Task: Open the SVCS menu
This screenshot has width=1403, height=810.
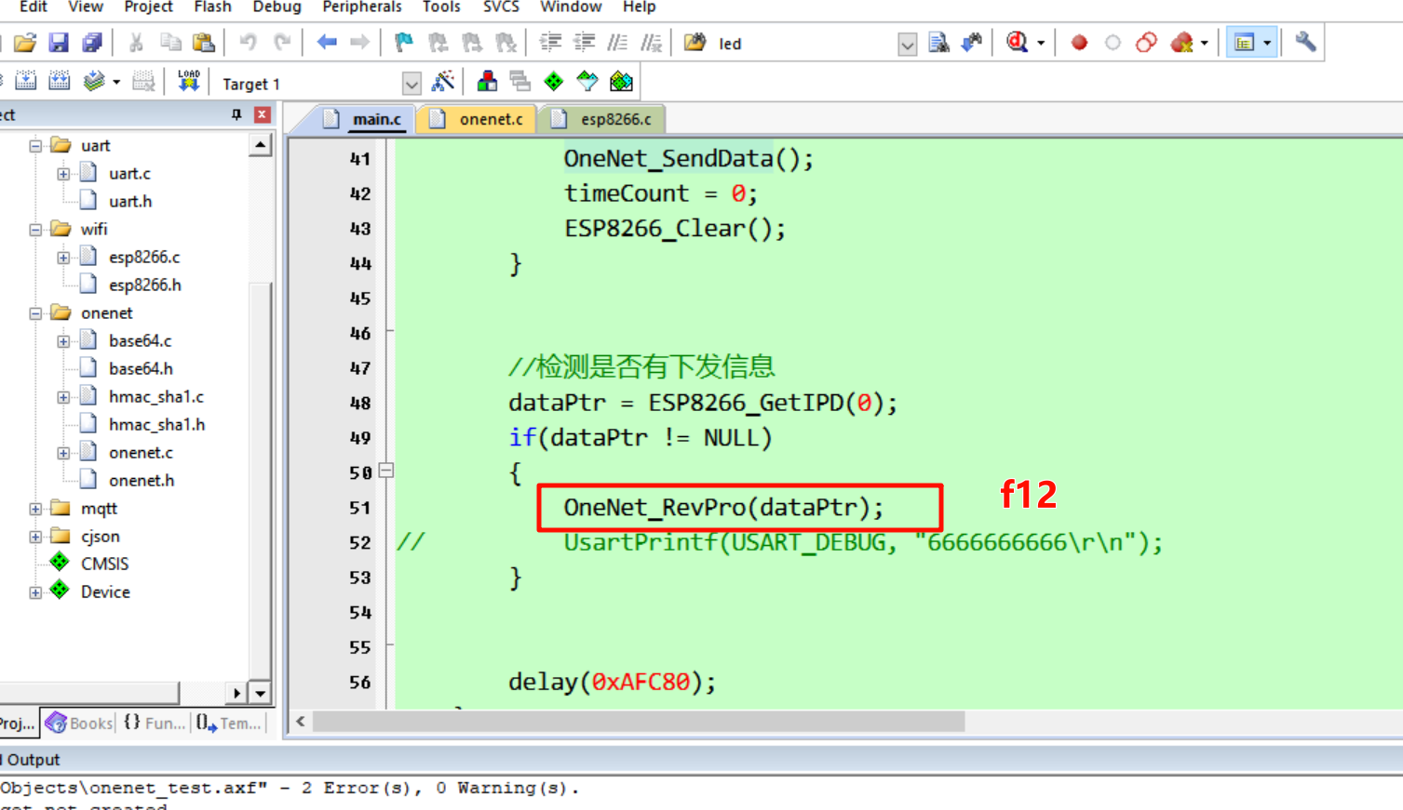Action: click(501, 7)
